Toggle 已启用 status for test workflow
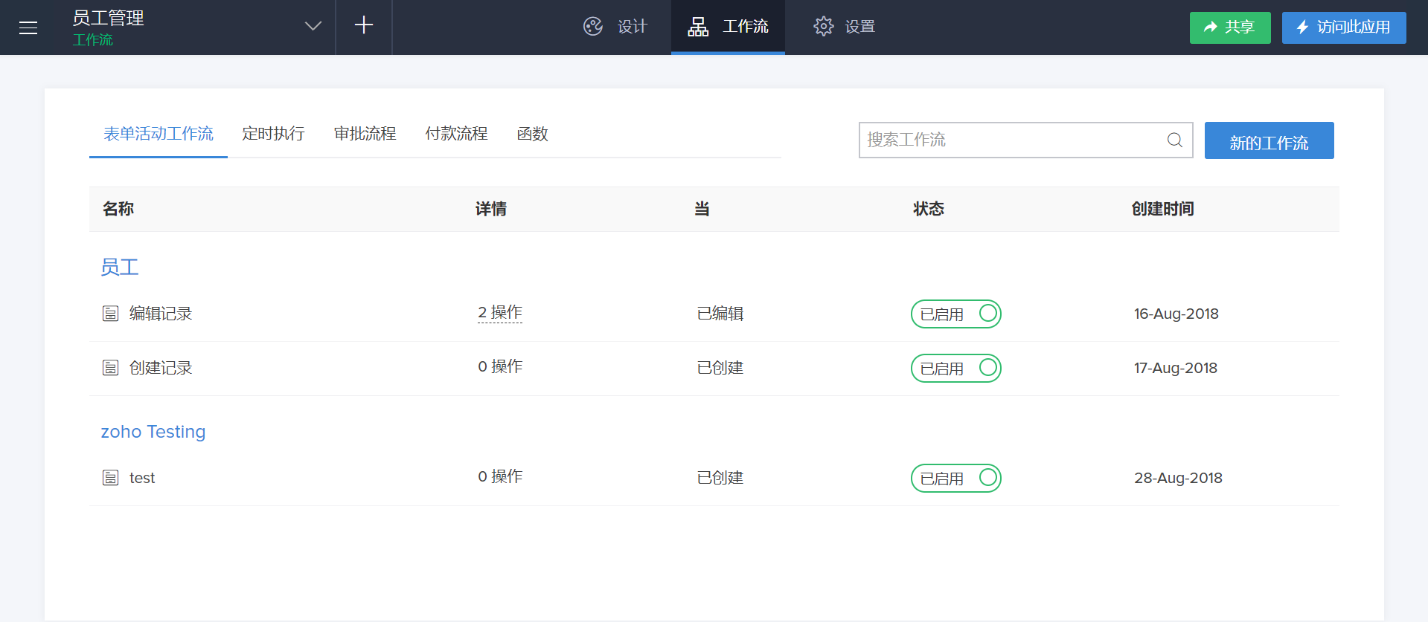1428x622 pixels. tap(956, 478)
